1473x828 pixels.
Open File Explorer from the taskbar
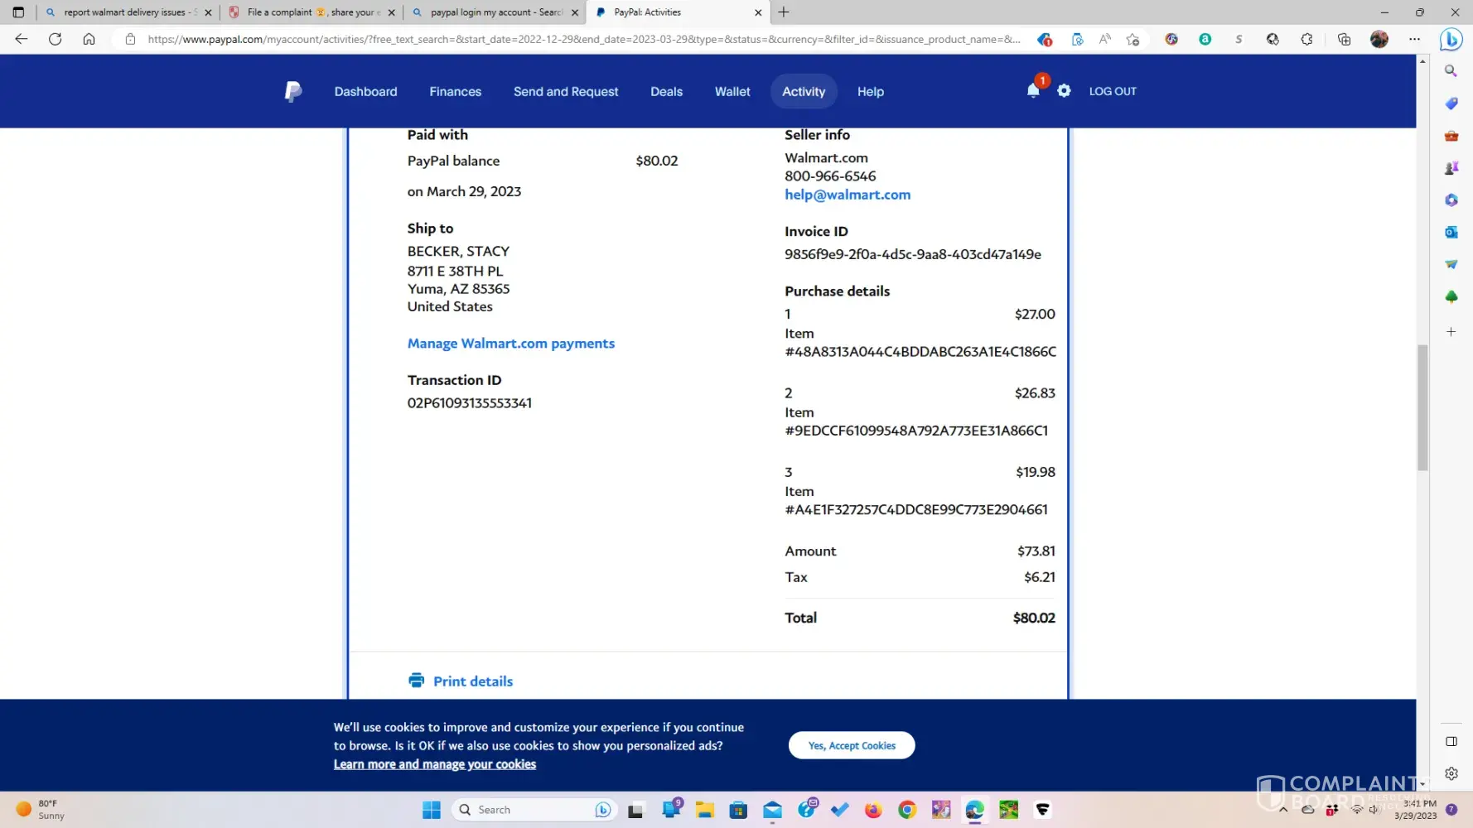click(x=704, y=810)
